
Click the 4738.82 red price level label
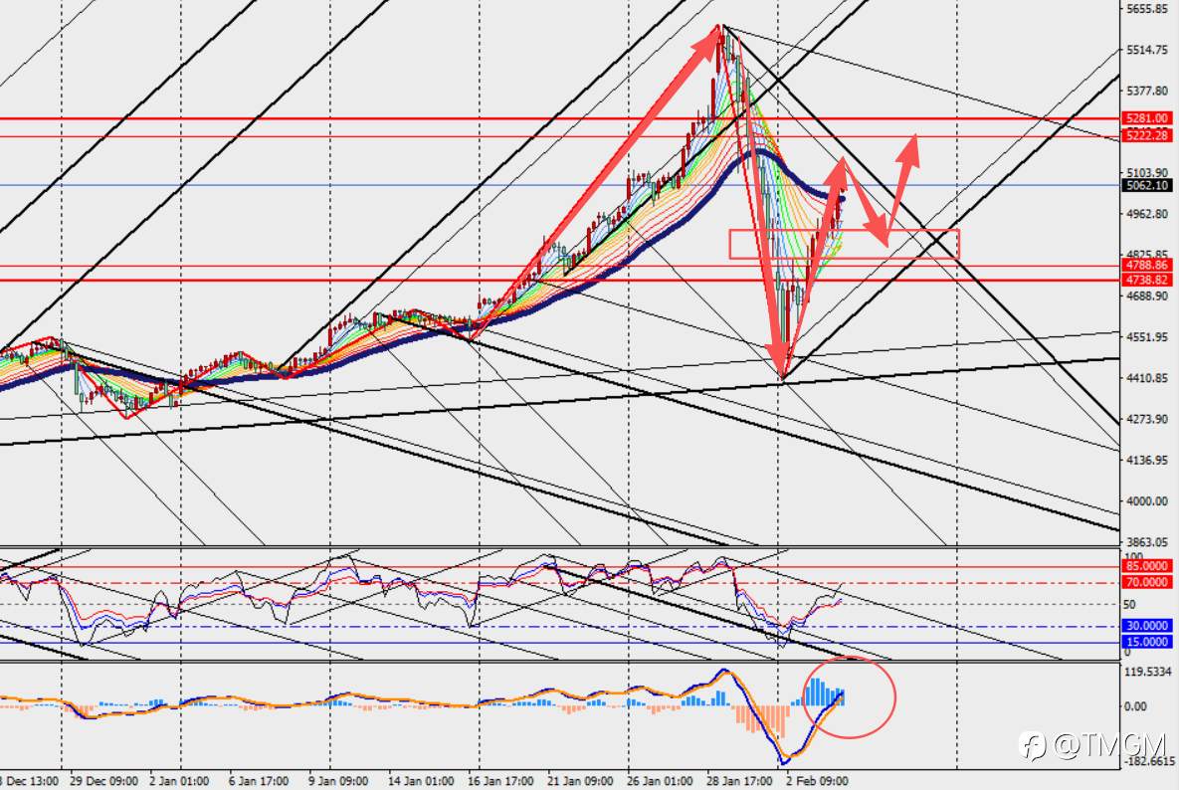(1147, 280)
